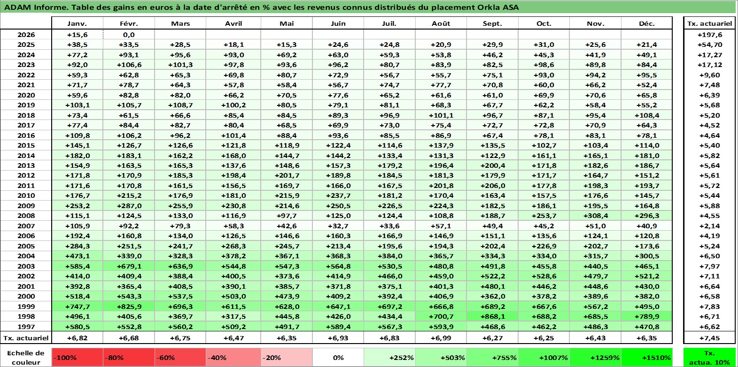
Task: Select the +84,4 cell in 2017
Action: pyautogui.click(x=129, y=125)
